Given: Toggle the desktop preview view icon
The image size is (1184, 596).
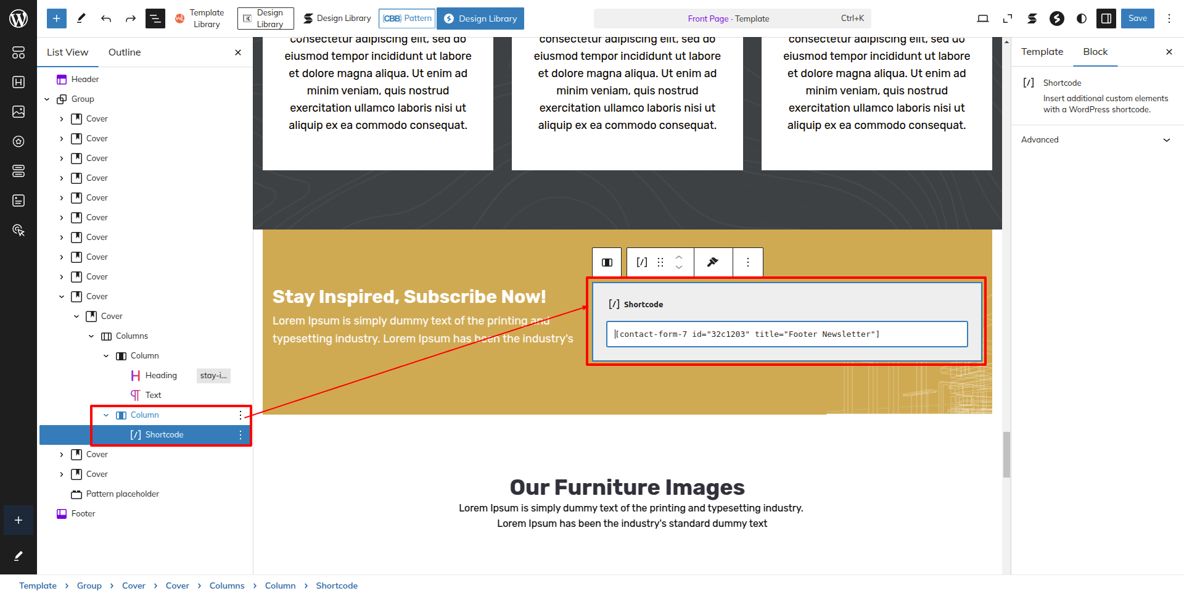Looking at the screenshot, I should pyautogui.click(x=983, y=19).
